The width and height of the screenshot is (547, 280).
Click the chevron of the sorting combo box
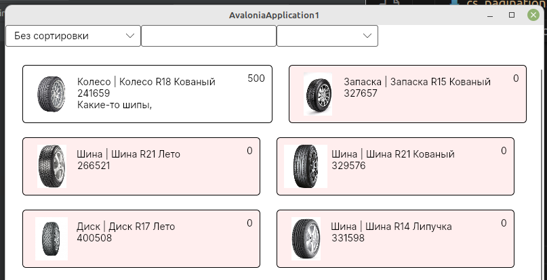pos(131,36)
